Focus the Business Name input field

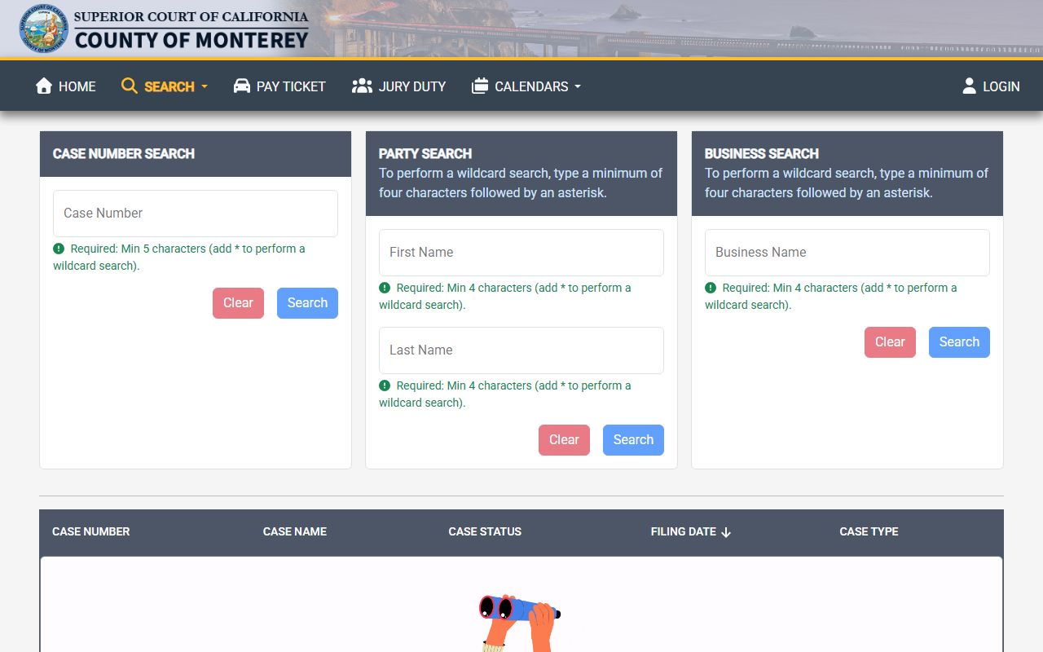tap(847, 253)
